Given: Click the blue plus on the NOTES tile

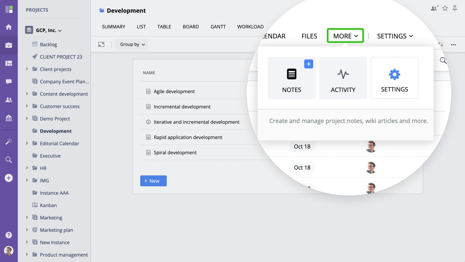Looking at the screenshot, I should [x=309, y=64].
